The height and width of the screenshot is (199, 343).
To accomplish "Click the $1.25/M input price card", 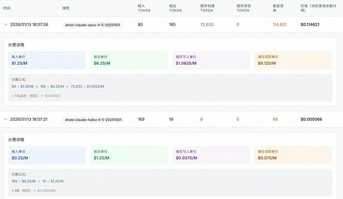I will [x=47, y=60].
